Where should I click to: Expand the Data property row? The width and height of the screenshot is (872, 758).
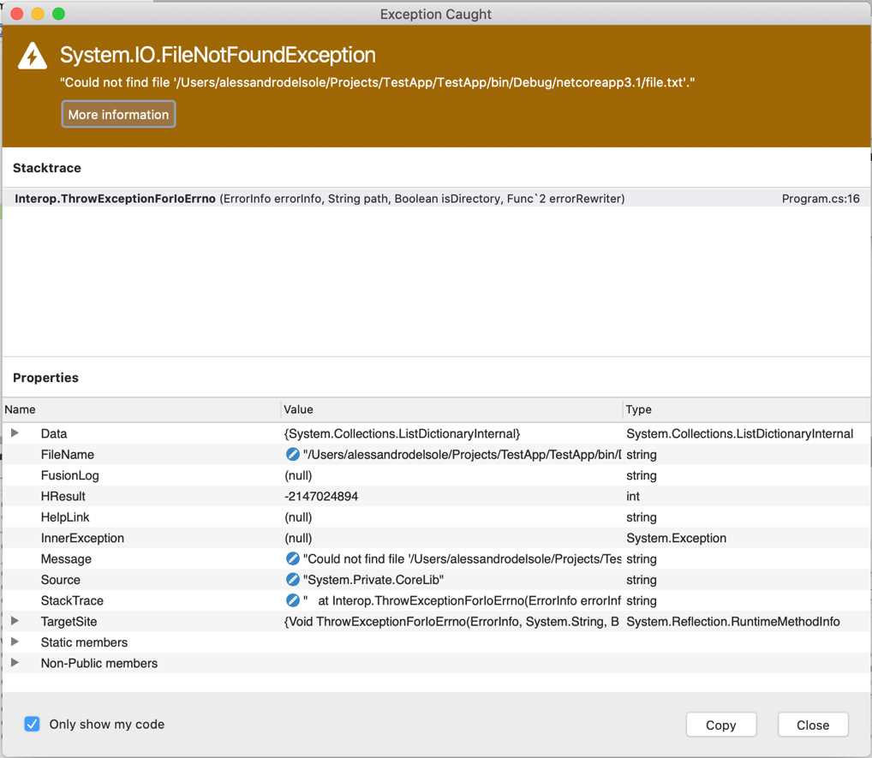point(14,433)
